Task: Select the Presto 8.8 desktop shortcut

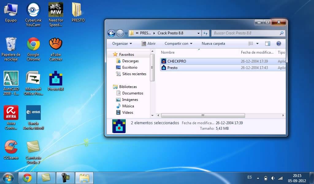Action: tap(56, 81)
